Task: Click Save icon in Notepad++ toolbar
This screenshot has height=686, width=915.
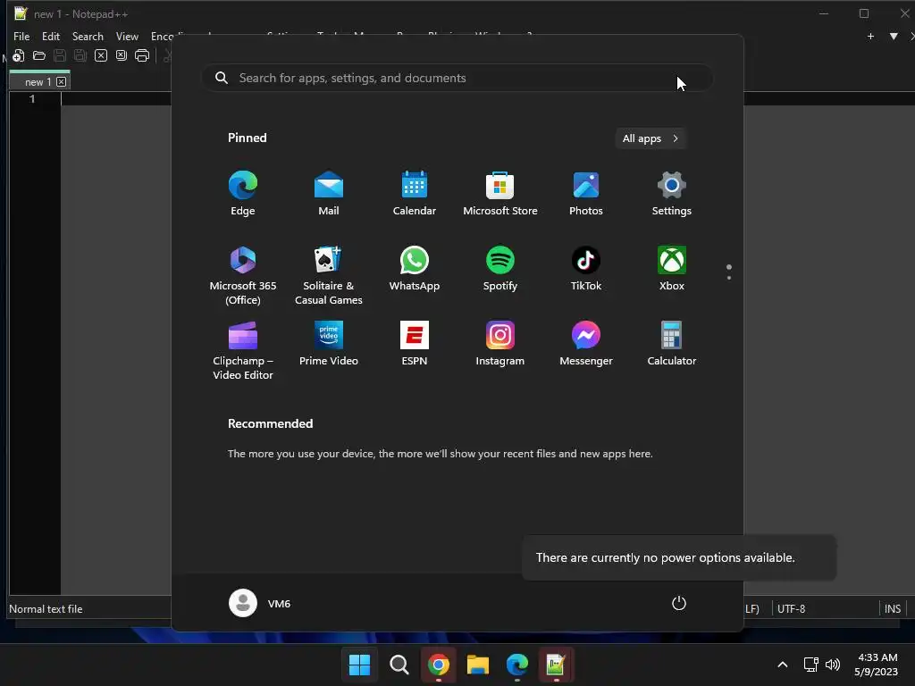Action: pos(60,56)
